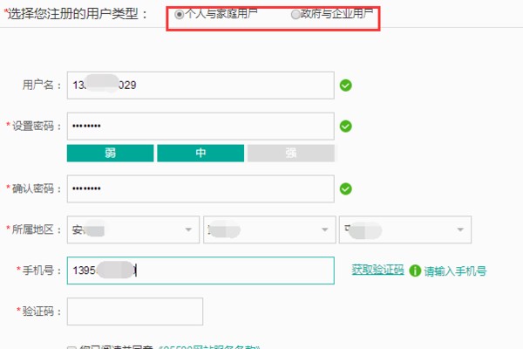Click green checkmark beside 用户名 field
Image resolution: width=523 pixels, height=349 pixels.
346,86
